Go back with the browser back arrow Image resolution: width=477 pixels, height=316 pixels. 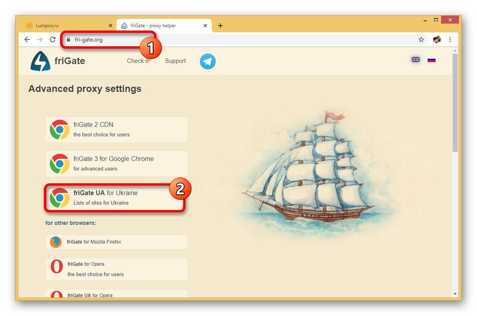pyautogui.click(x=27, y=40)
